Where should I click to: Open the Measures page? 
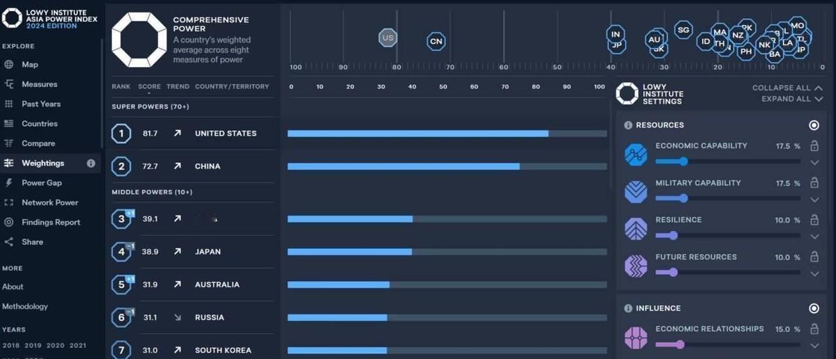(x=39, y=84)
